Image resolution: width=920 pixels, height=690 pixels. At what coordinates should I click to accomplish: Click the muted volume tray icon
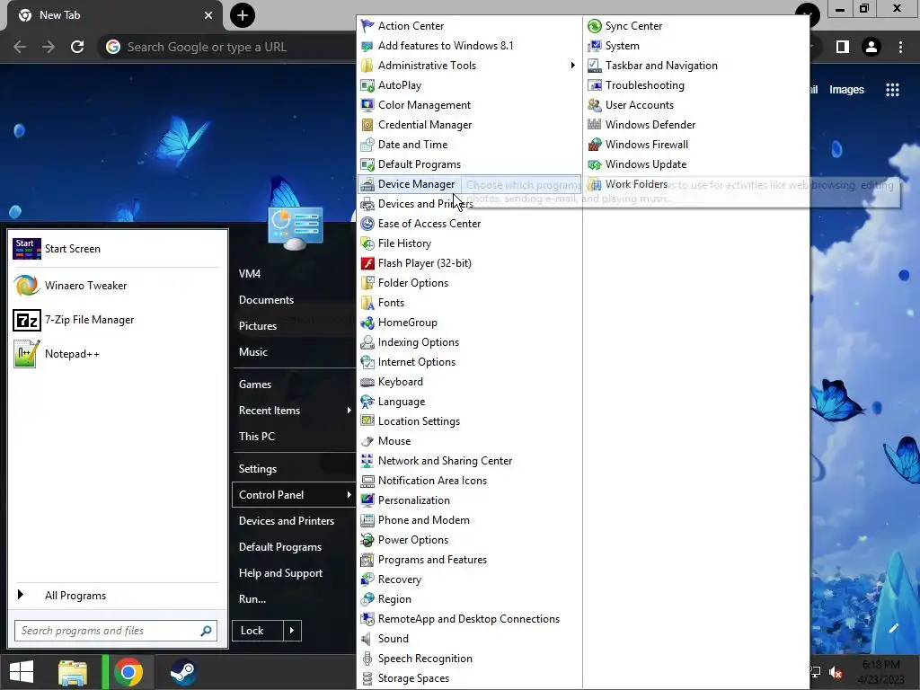pos(836,672)
